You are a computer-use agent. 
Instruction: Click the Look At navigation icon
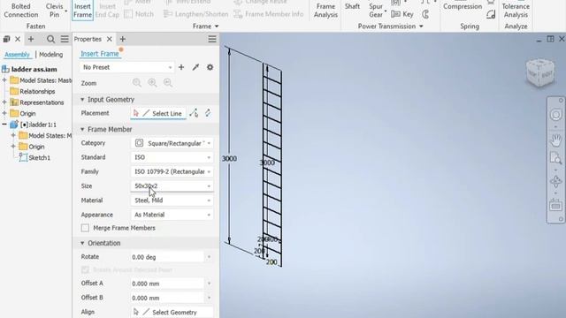coord(556,206)
